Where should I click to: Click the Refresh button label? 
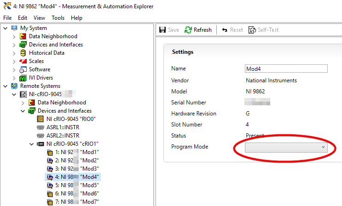pyautogui.click(x=203, y=30)
